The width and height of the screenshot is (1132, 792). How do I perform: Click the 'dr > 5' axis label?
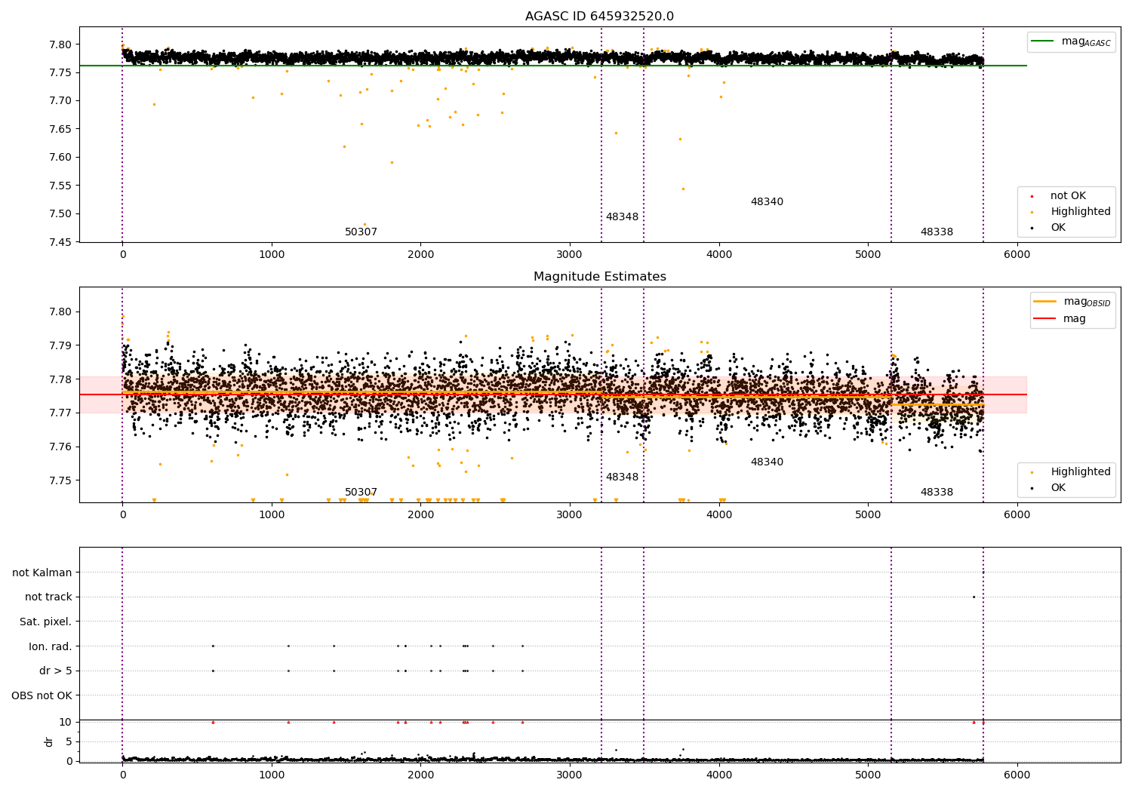56,671
